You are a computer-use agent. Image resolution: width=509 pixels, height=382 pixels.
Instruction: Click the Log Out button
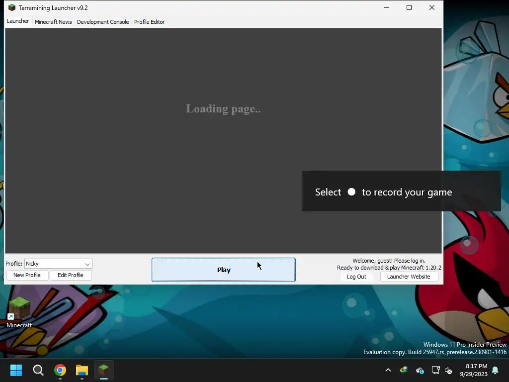click(x=356, y=277)
